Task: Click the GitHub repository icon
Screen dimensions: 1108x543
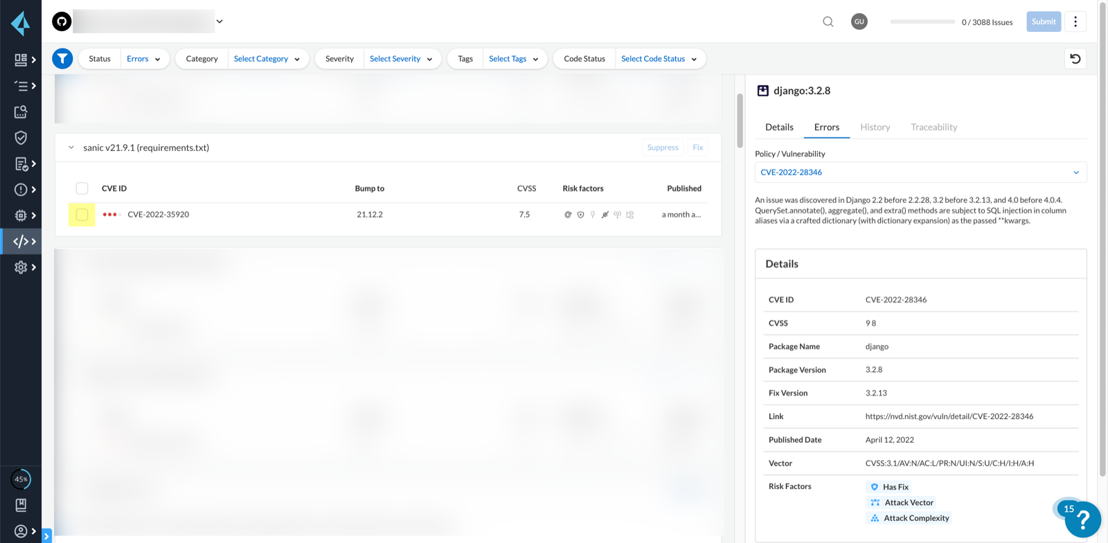Action: pyautogui.click(x=62, y=21)
